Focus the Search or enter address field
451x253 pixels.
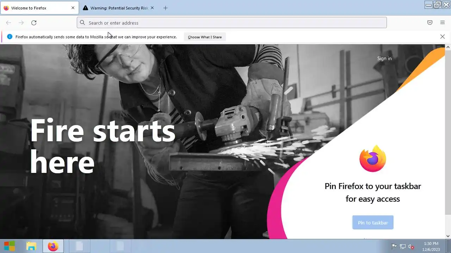(232, 23)
